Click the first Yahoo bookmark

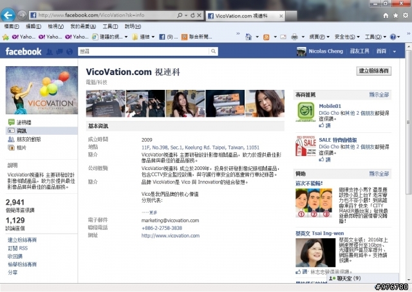pos(24,37)
